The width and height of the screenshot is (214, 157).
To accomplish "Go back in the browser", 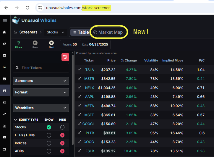I will point(6,8).
